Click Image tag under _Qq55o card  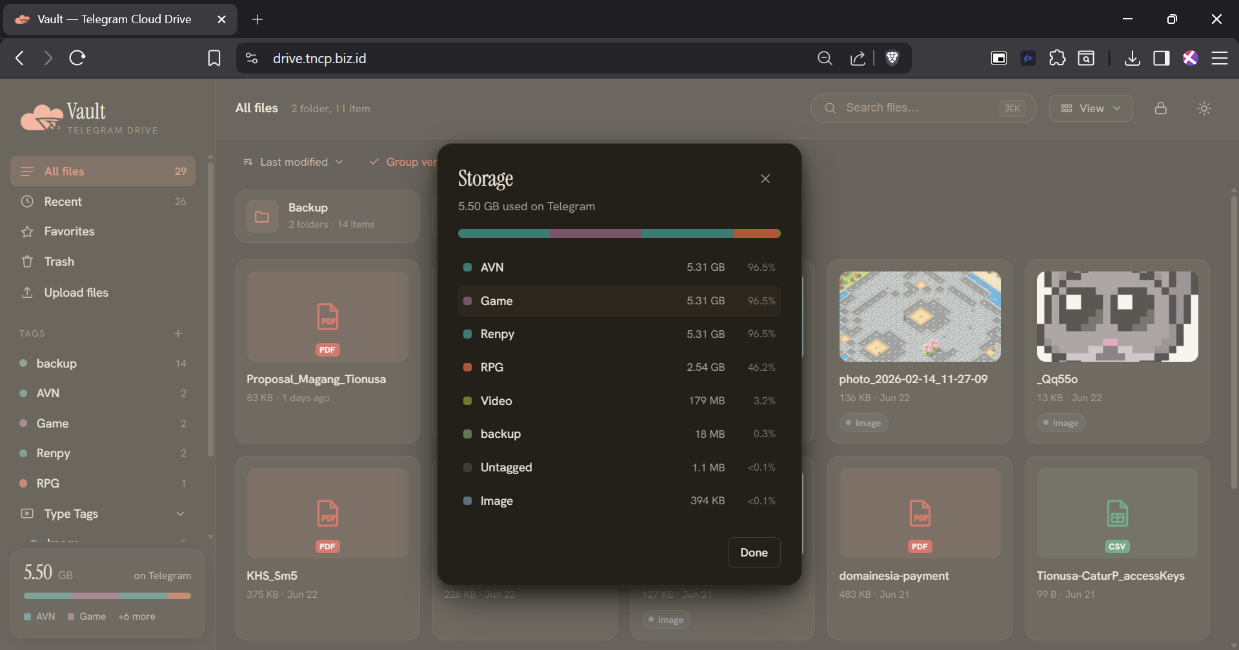pos(1061,423)
